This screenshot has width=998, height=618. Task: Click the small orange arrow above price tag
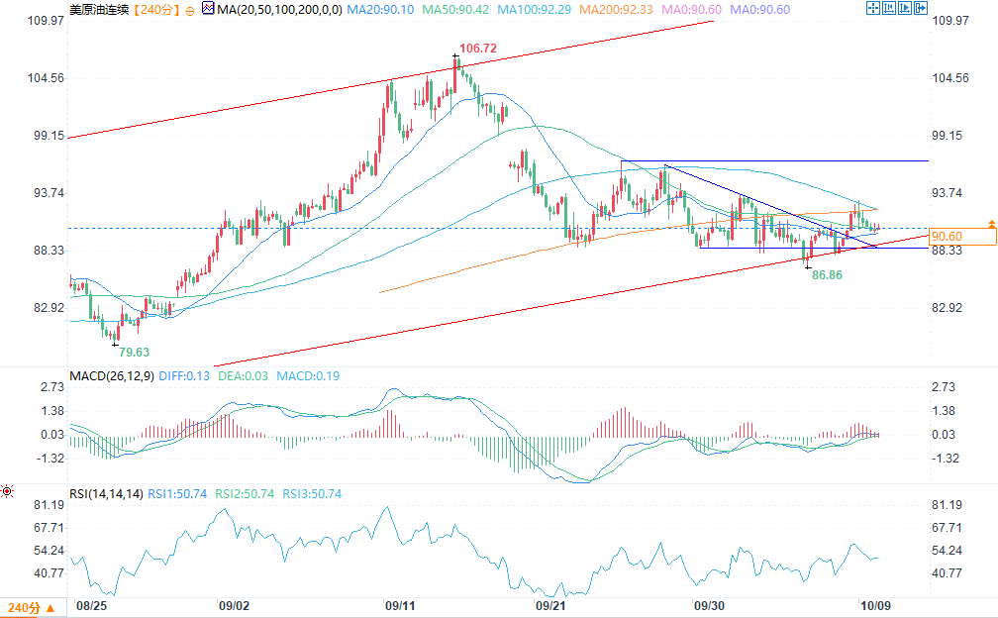(992, 224)
